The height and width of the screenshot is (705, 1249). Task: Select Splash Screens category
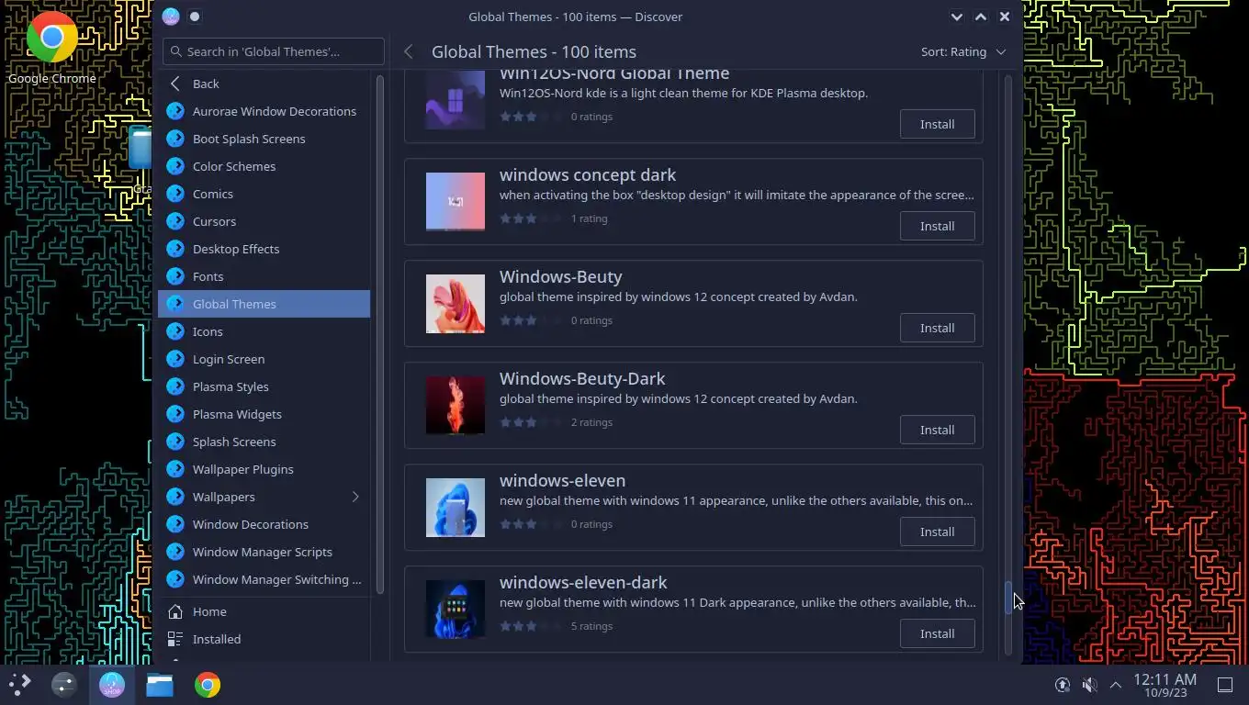[264, 442]
